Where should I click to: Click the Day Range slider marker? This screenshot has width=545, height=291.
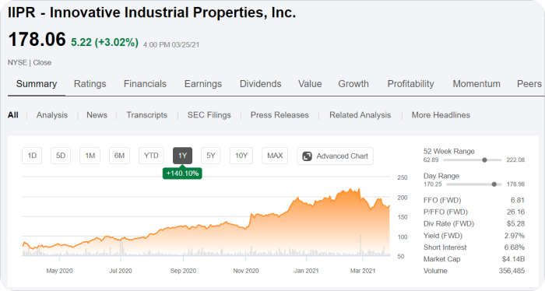[x=494, y=184]
